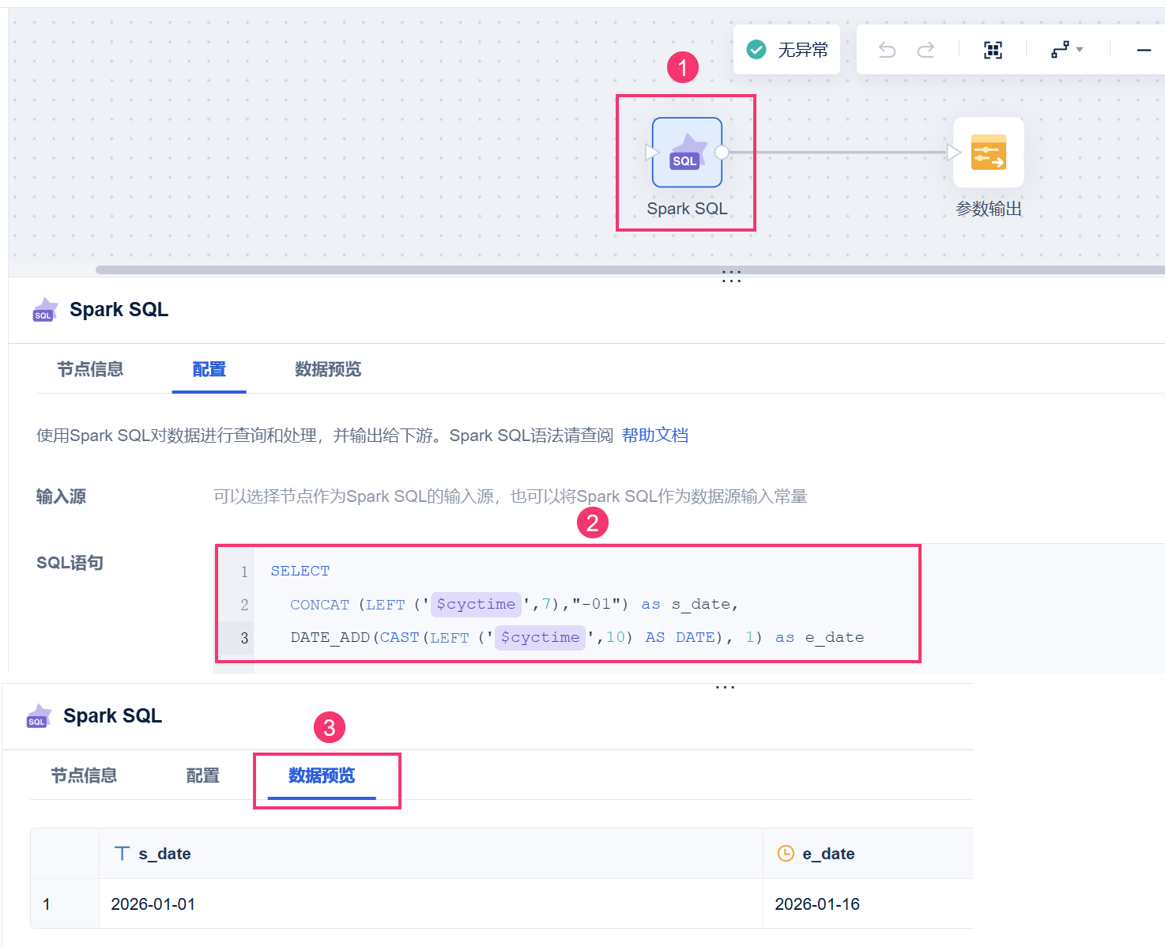Click the green check status icon
The width and height of the screenshot is (1165, 947).
click(x=756, y=50)
